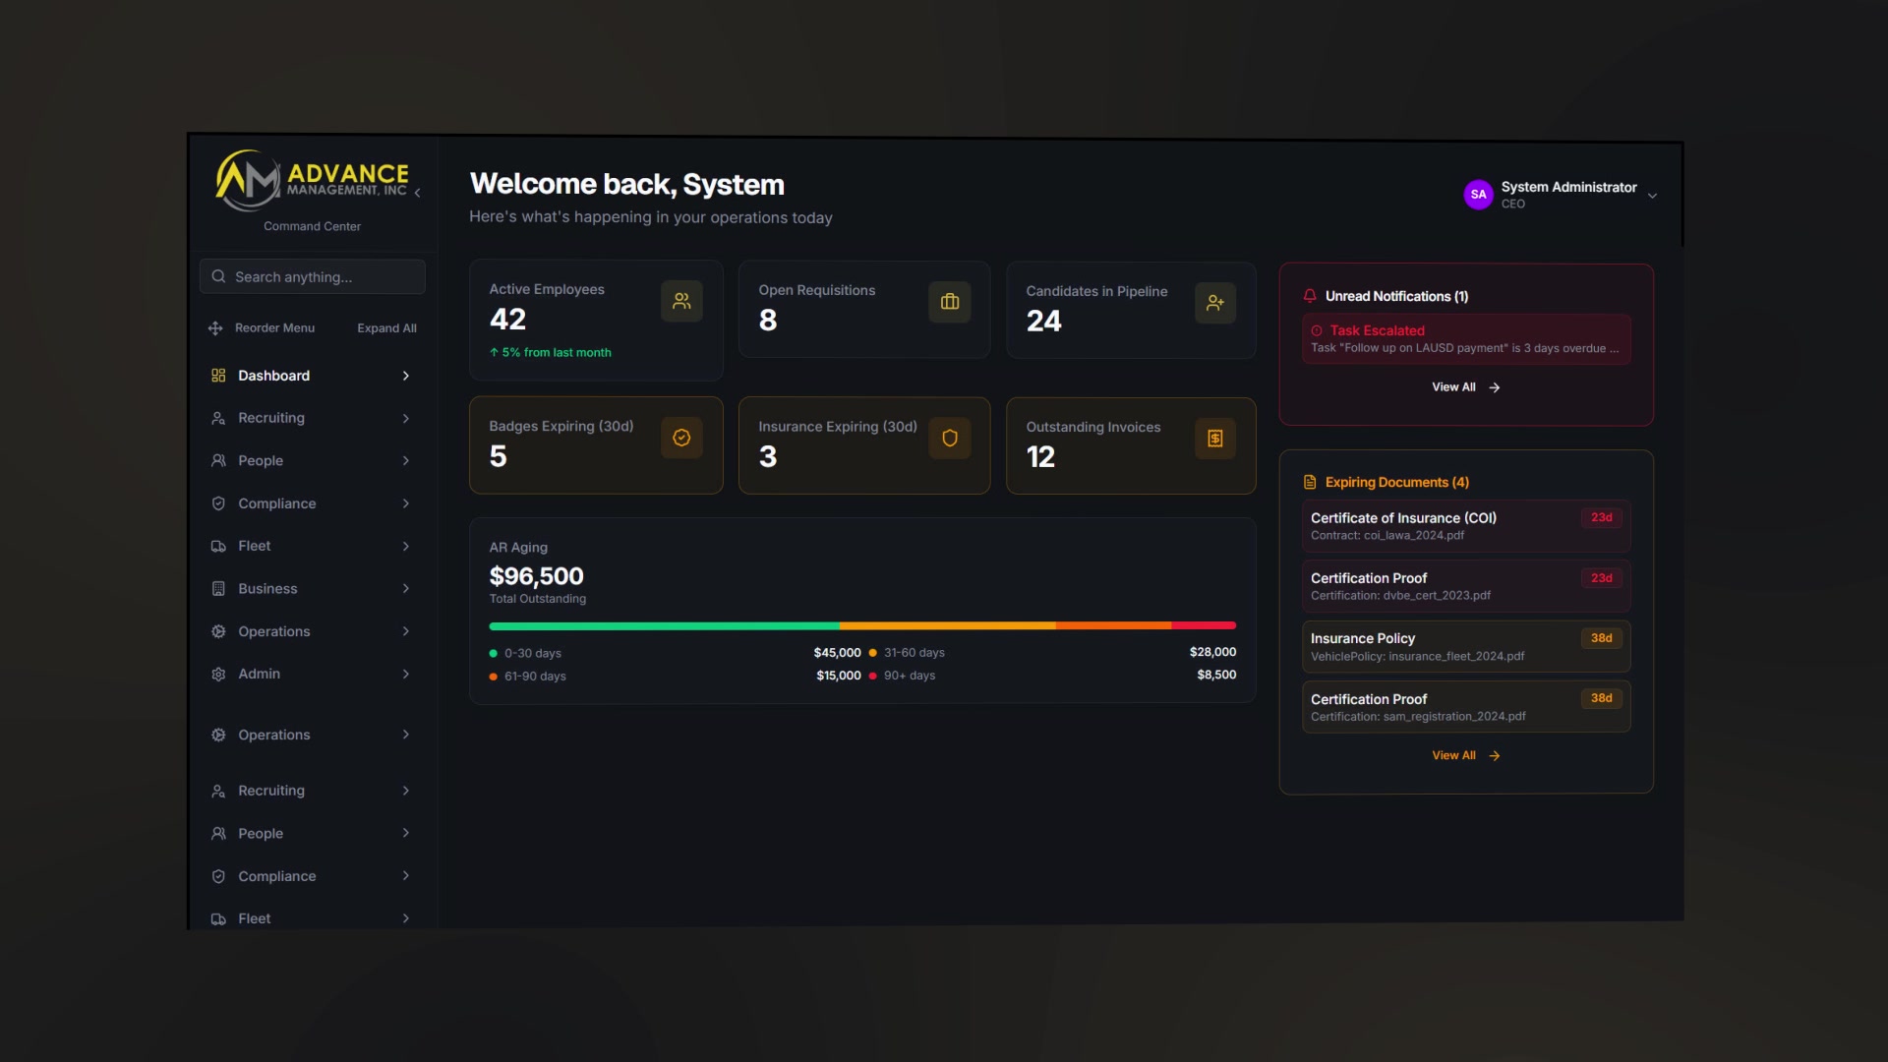Click Expand All in the sidebar
The height and width of the screenshot is (1062, 1888).
386,328
